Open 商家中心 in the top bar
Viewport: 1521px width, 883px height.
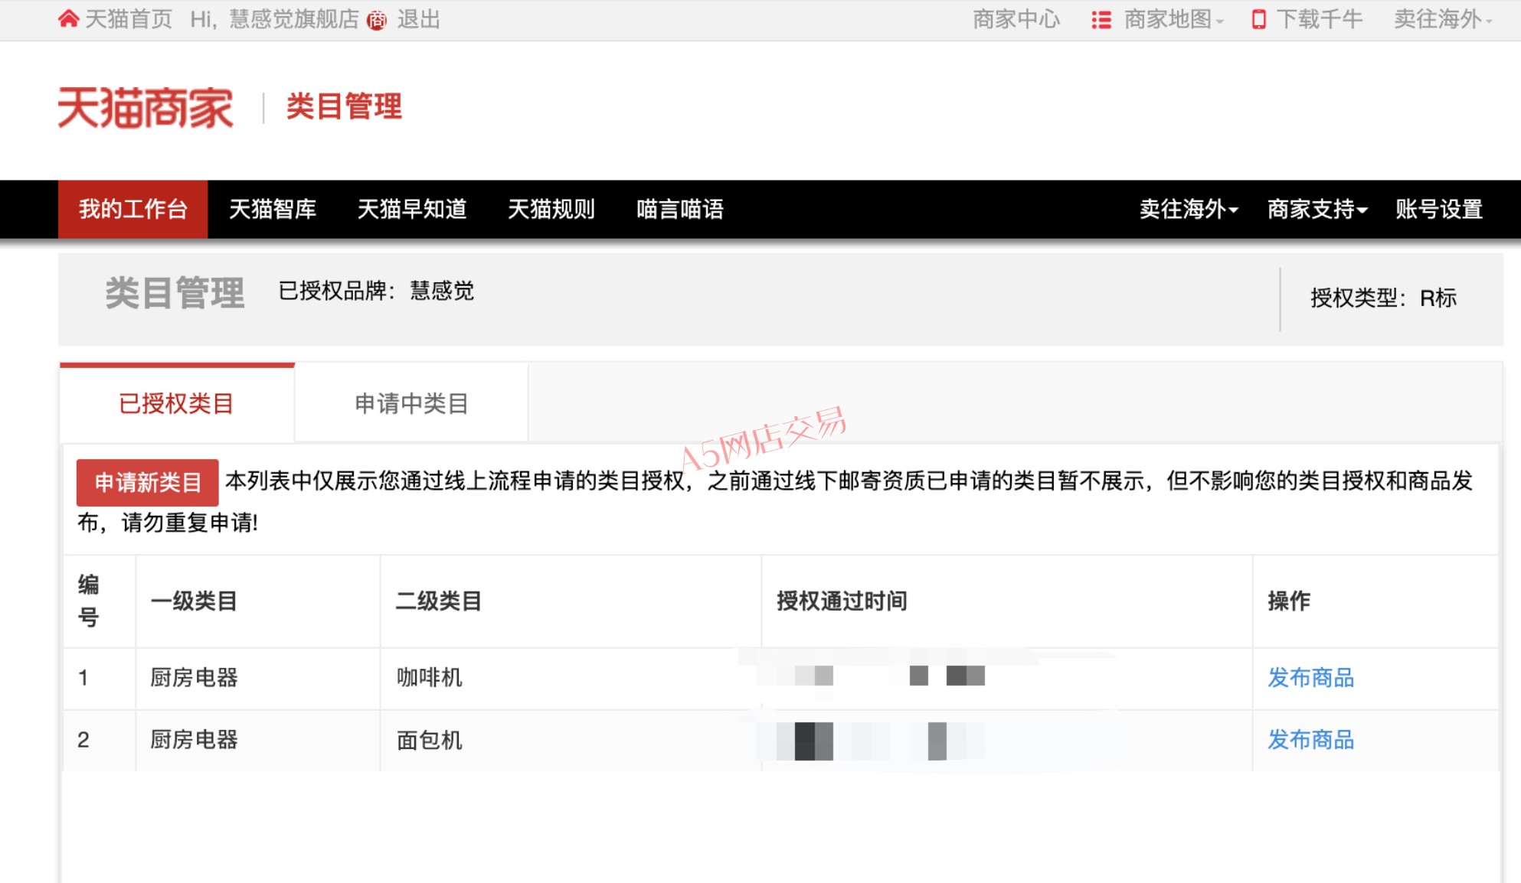[x=1017, y=19]
